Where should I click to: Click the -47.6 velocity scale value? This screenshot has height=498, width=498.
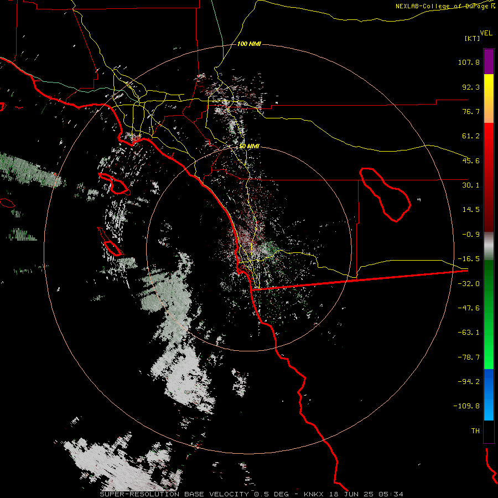click(x=469, y=308)
